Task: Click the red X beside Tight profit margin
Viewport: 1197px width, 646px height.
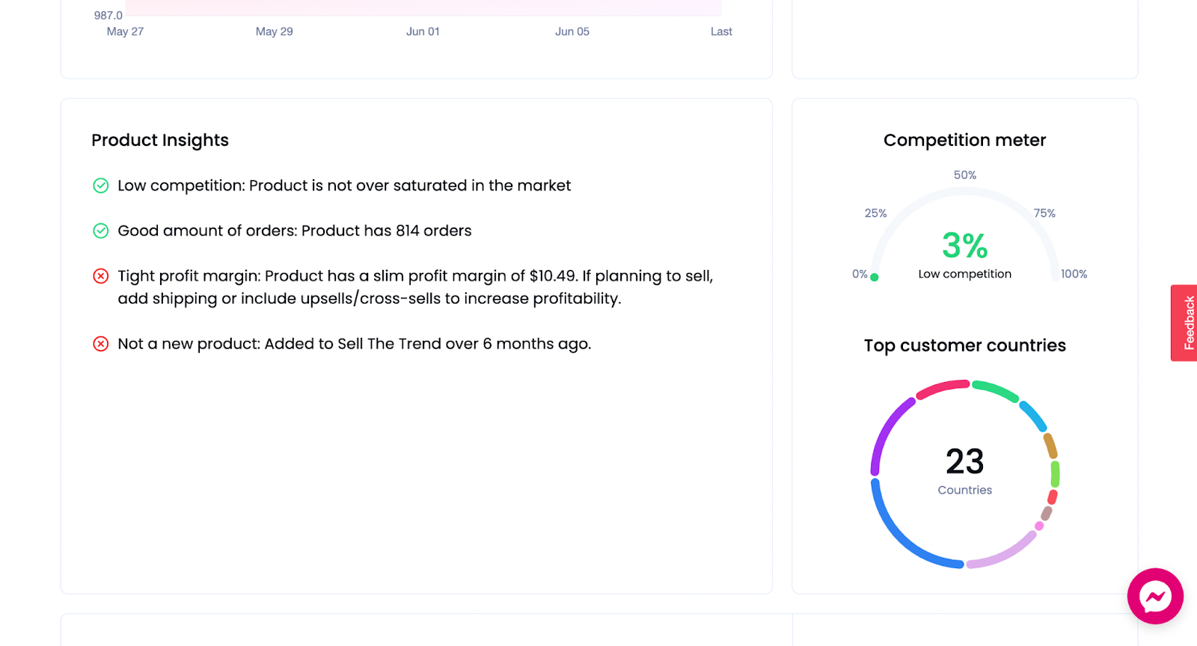Action: 101,276
